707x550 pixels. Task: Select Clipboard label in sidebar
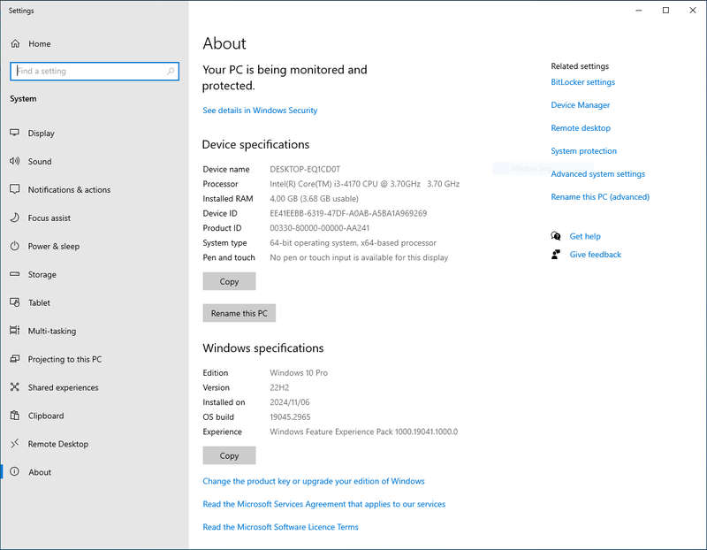click(46, 416)
